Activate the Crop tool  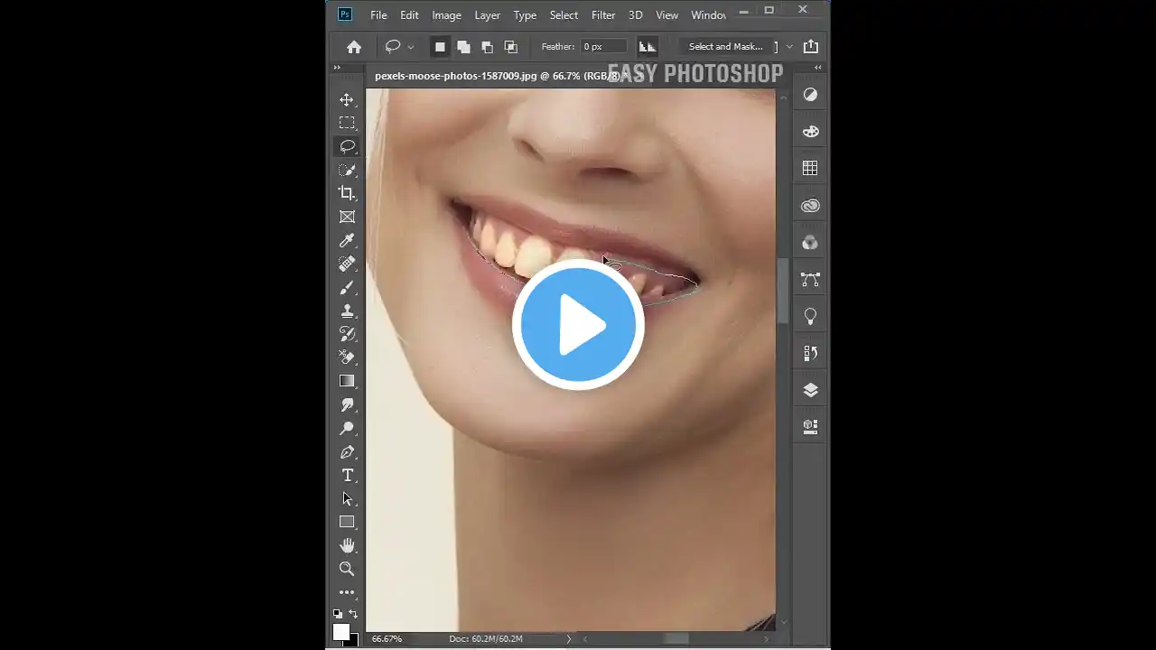348,192
